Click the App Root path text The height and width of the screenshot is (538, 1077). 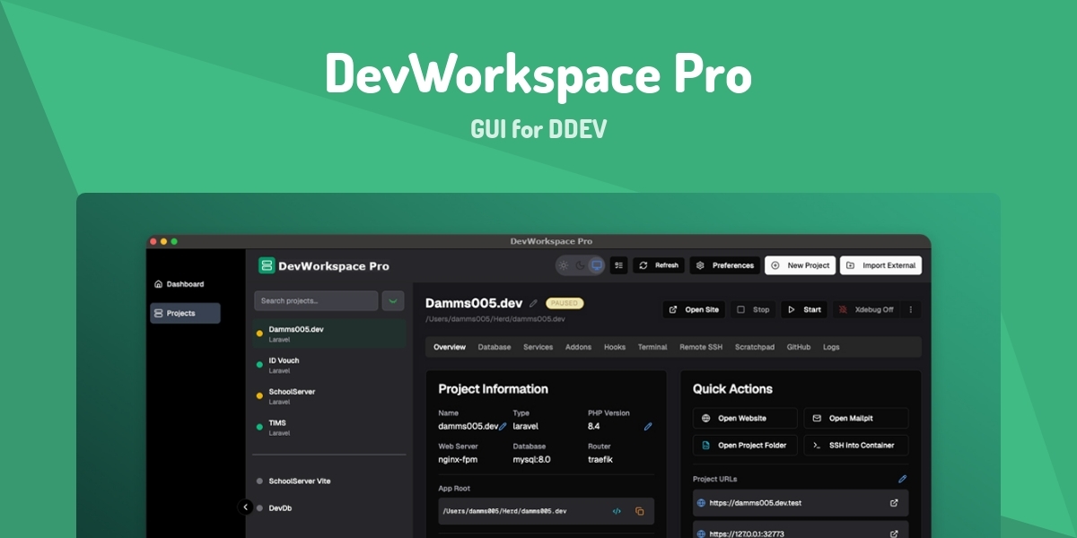504,511
